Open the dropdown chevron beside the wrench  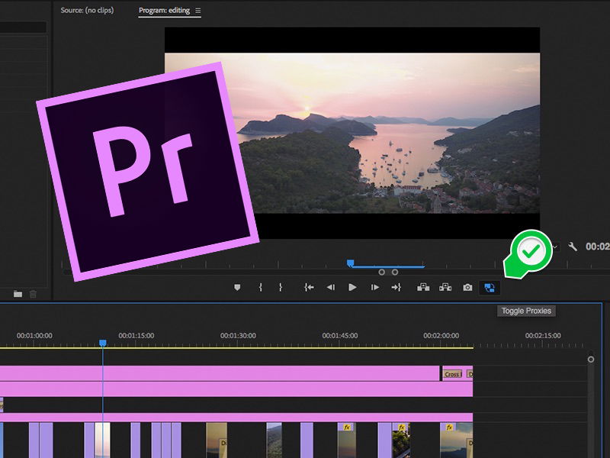(556, 247)
